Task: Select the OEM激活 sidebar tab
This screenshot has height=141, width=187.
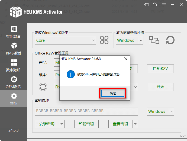Action: (x=13, y=82)
